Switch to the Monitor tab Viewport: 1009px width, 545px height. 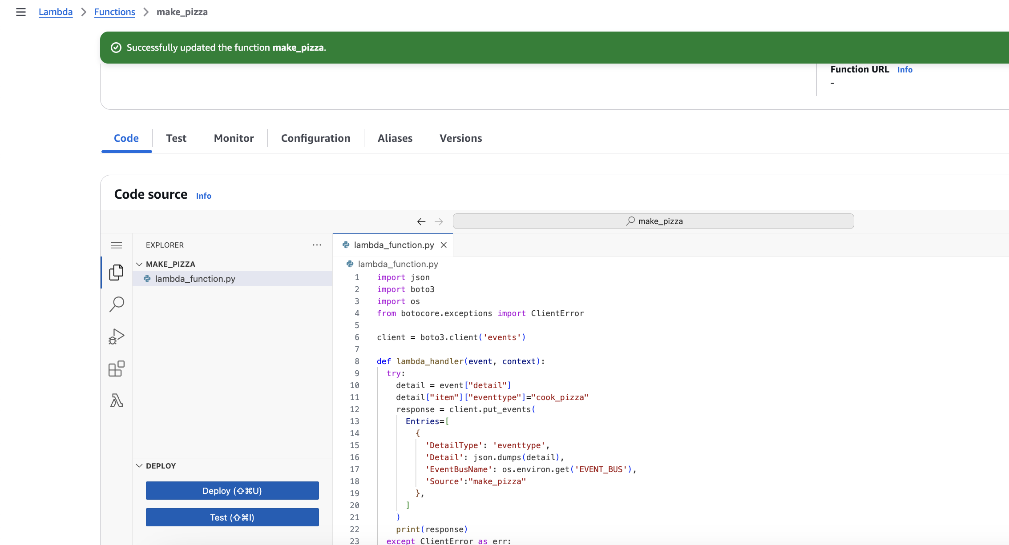234,138
